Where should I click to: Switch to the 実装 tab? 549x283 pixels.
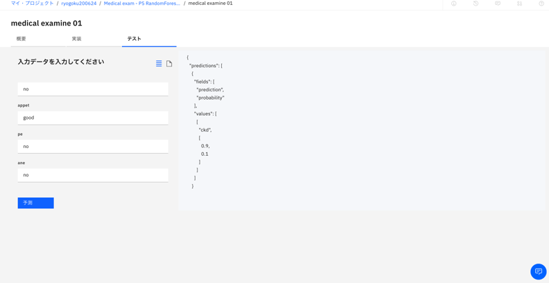click(94, 39)
